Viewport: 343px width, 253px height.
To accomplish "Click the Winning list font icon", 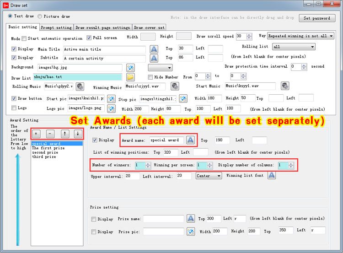I will [x=271, y=175].
